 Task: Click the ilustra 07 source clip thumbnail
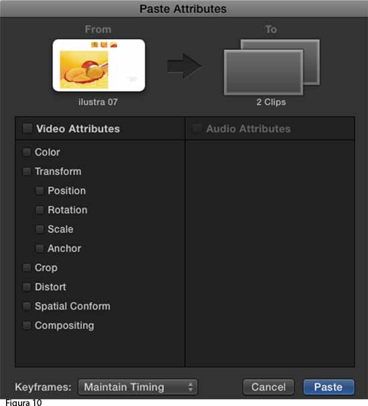point(99,65)
